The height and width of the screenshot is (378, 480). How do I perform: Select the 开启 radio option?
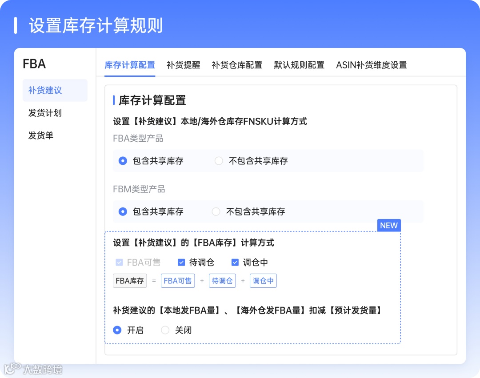pos(117,330)
